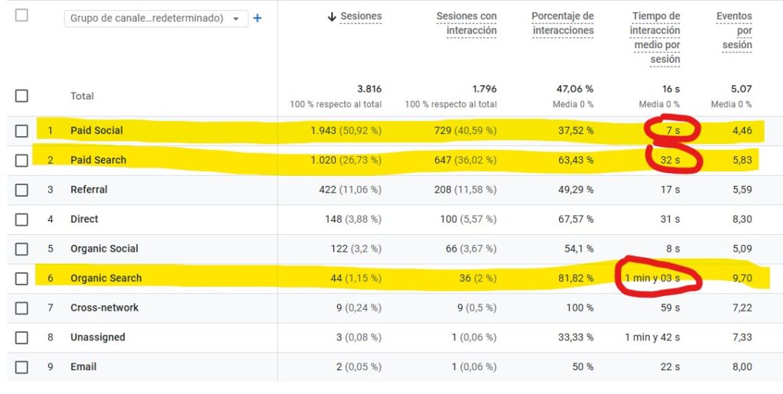Click the Referral channel name

(x=89, y=189)
